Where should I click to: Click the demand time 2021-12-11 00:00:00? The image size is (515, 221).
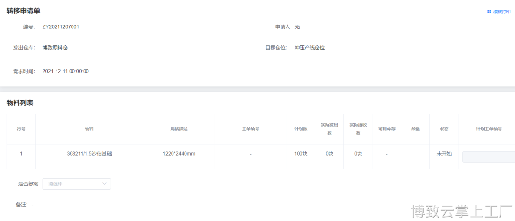66,71
